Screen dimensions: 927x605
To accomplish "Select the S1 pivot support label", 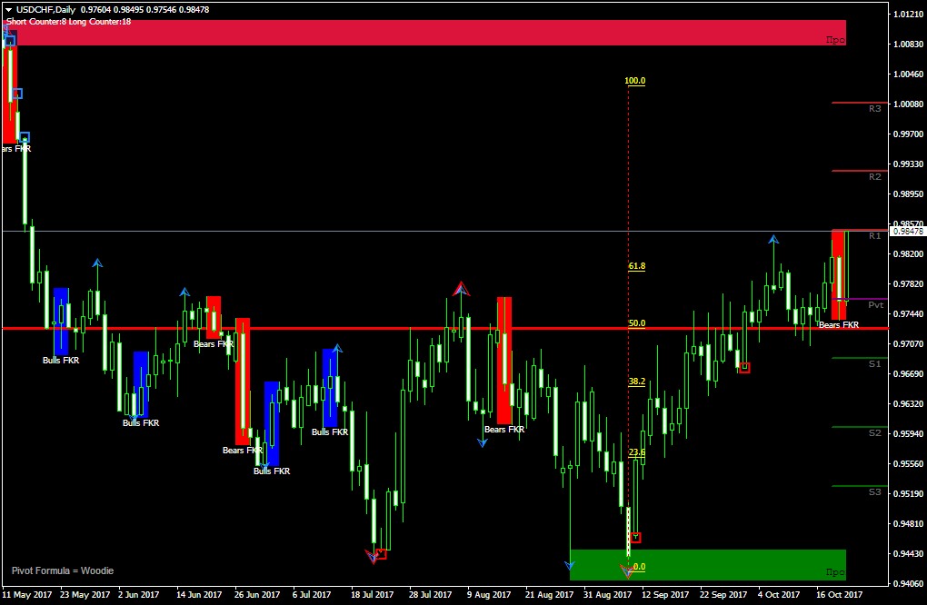I will (x=875, y=364).
